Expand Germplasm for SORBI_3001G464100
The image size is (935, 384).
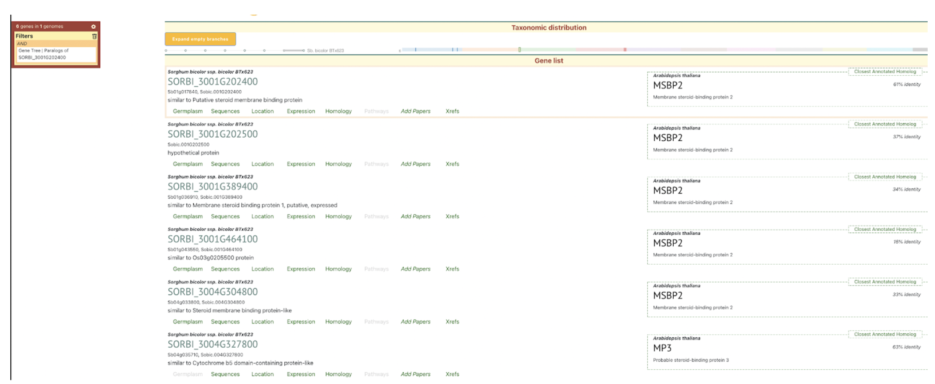tap(187, 269)
